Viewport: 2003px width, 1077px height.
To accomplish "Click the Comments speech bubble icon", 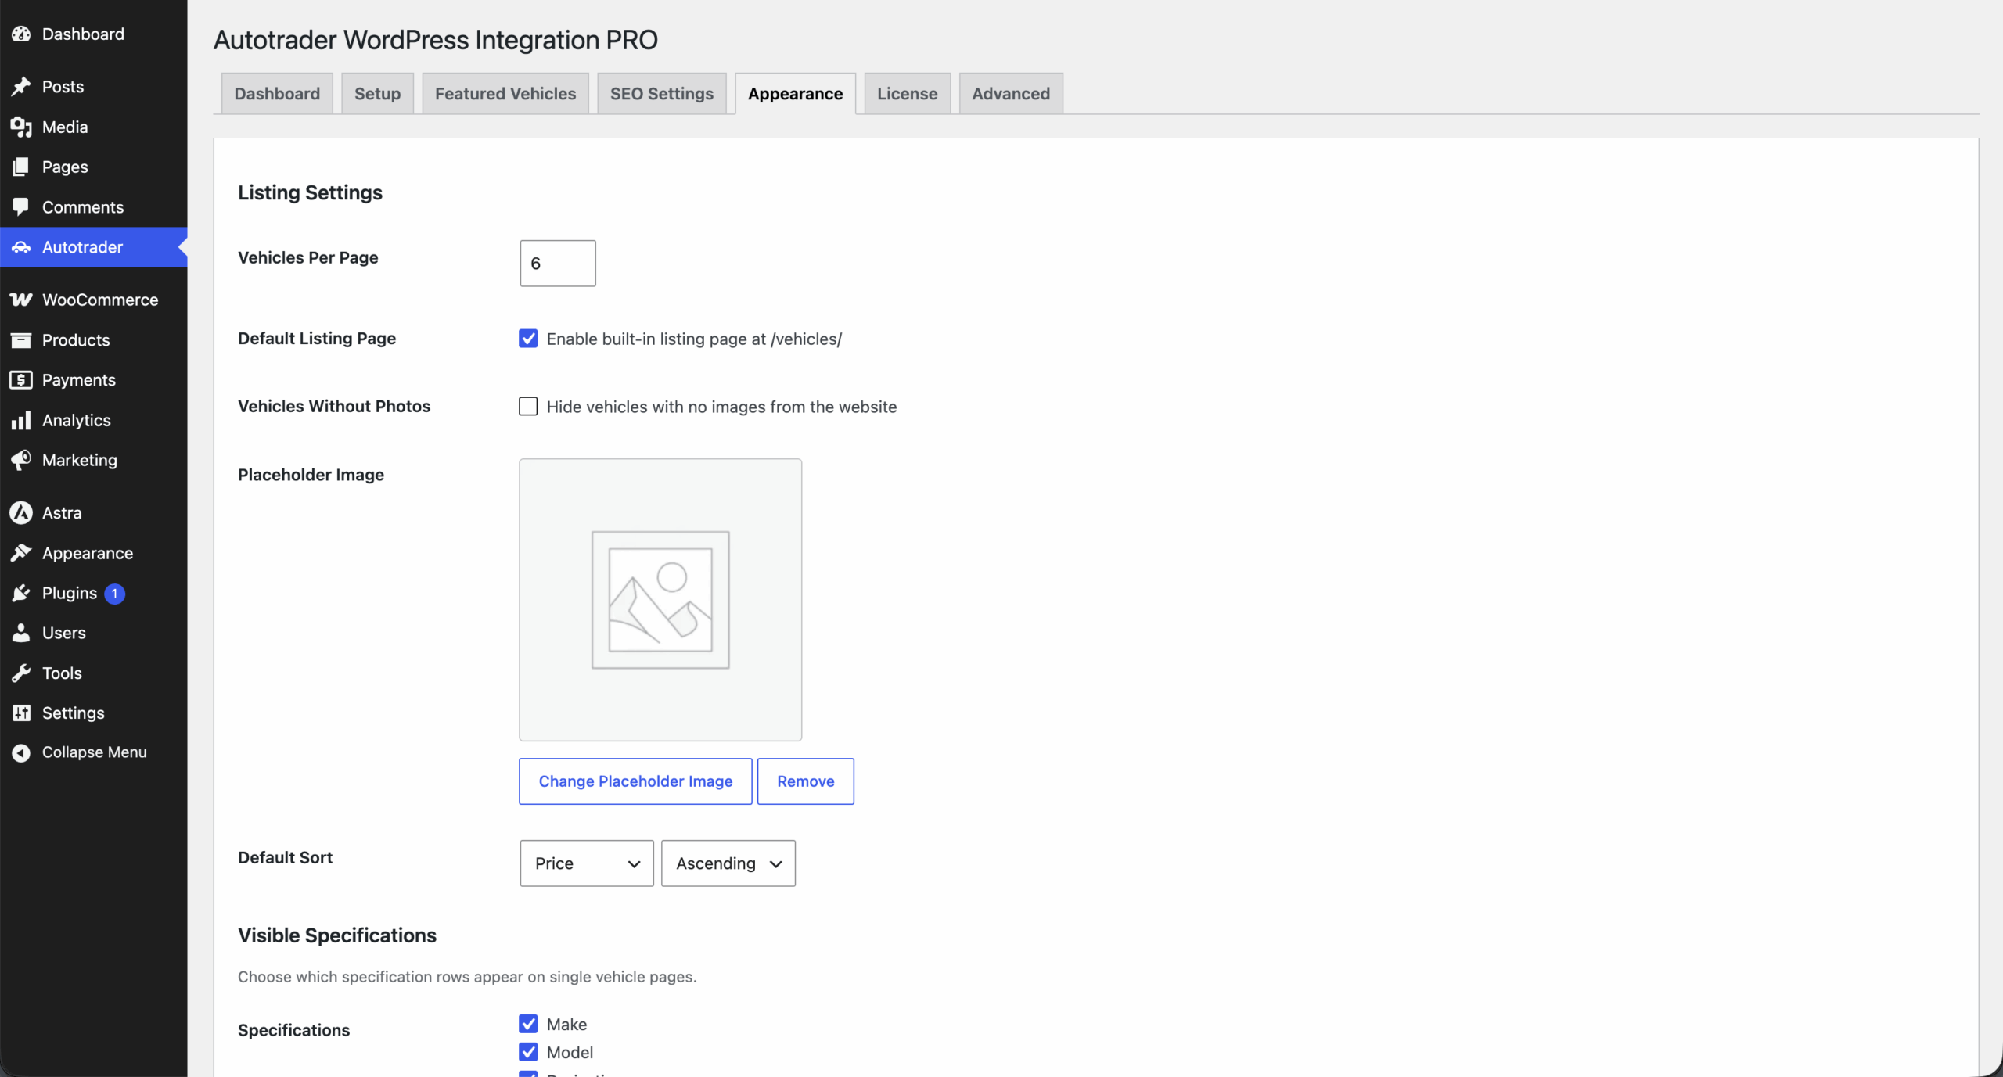I will click(21, 207).
